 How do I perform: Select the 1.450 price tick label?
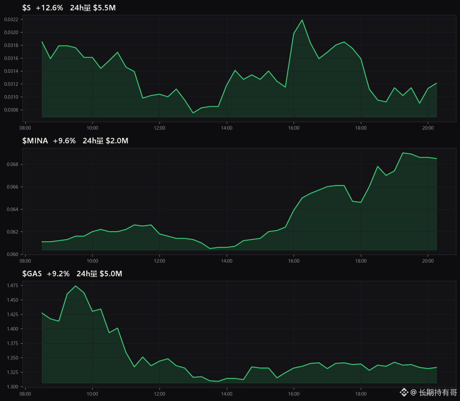13,300
